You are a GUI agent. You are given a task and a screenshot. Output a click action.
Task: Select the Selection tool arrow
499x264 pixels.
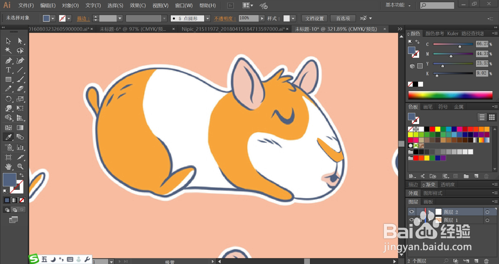(8, 41)
